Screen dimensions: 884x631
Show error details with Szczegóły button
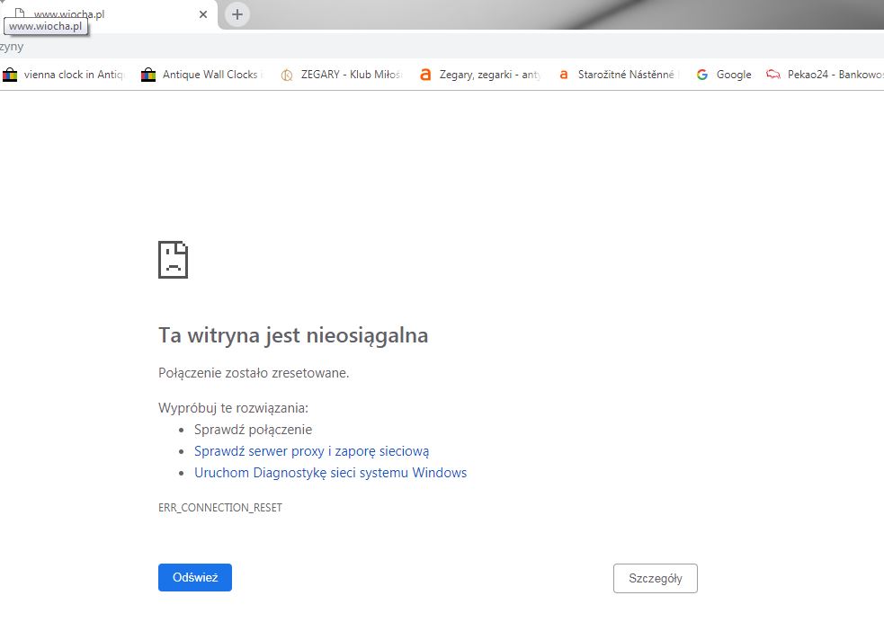[x=655, y=578]
